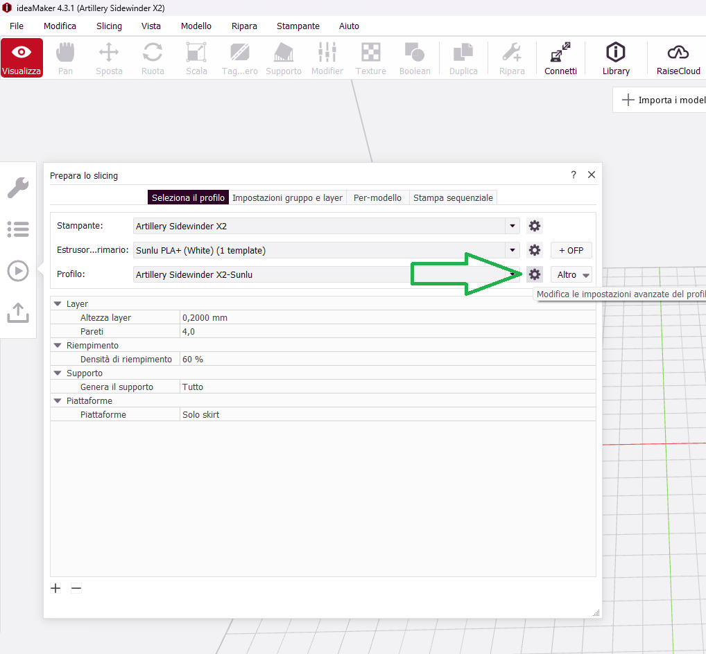706x654 pixels.
Task: Switch to Stampa sequenziale tab
Action: pyautogui.click(x=453, y=198)
